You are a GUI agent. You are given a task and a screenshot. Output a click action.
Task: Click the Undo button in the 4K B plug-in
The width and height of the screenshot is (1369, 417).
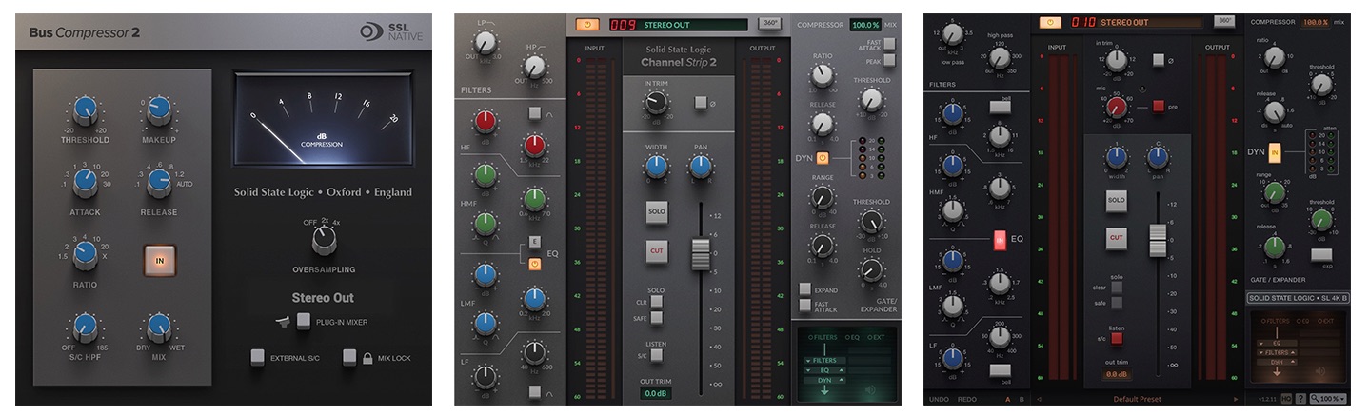pos(941,399)
